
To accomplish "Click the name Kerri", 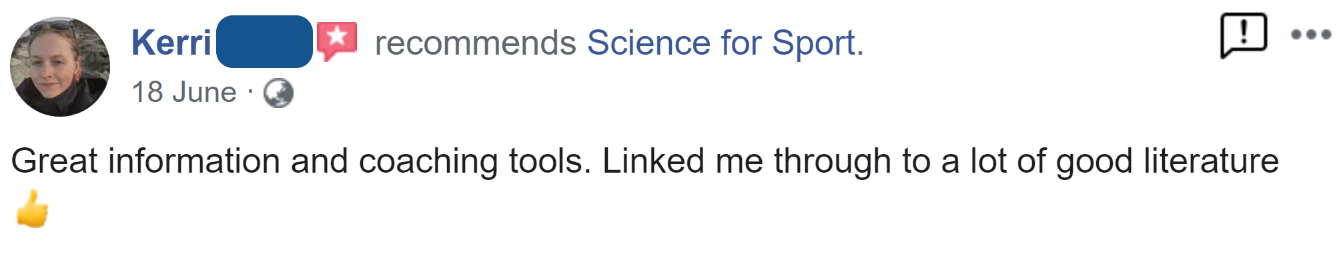I will pyautogui.click(x=171, y=43).
